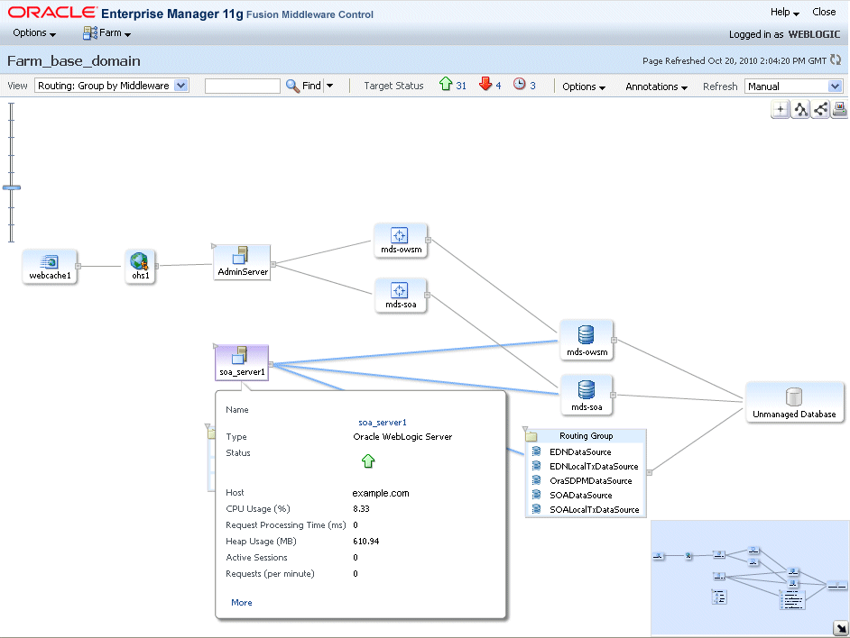Click the zoom slider handle
The width and height of the screenshot is (850, 638).
(12, 187)
